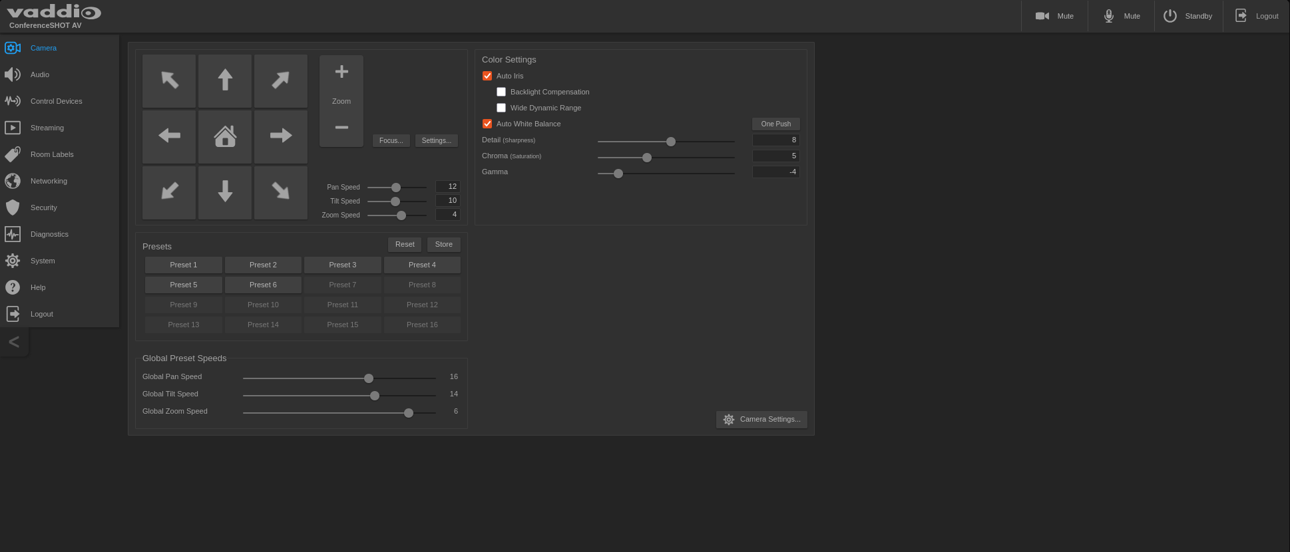1290x552 pixels.
Task: Click the Store preset button
Action: pos(444,245)
